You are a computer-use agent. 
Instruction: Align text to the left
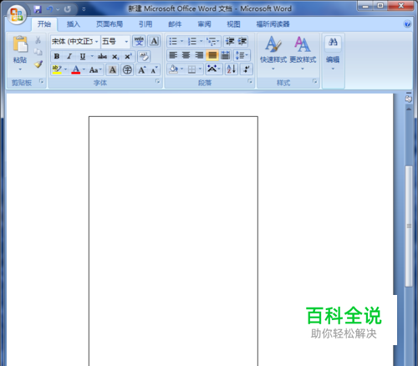coord(173,55)
